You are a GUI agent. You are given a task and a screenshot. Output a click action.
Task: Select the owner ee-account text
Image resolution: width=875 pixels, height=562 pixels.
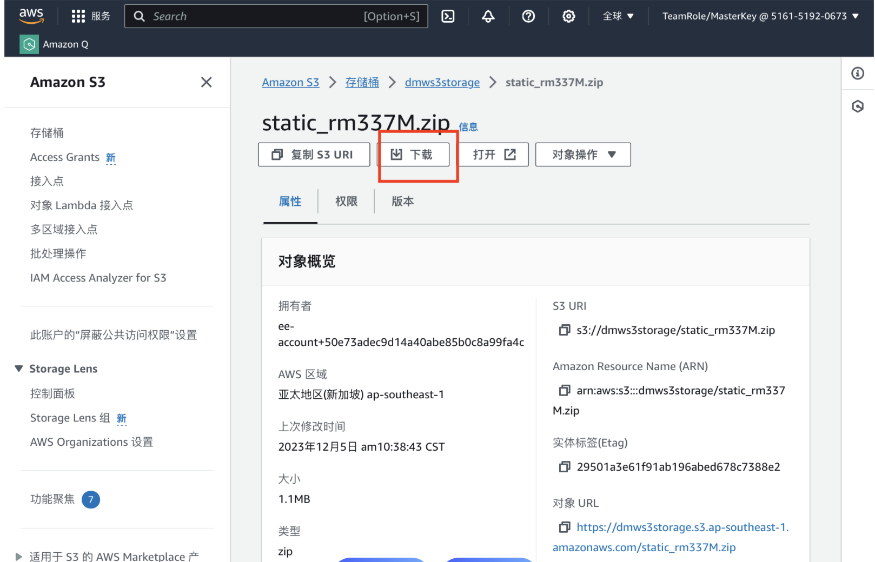[401, 334]
